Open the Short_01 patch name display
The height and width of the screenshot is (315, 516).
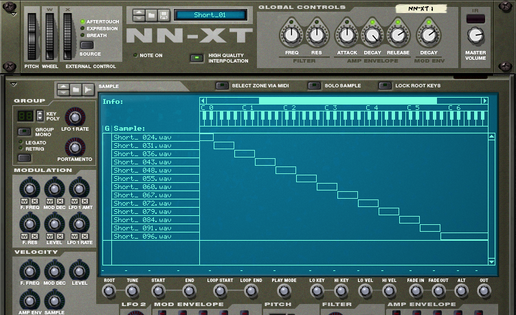pos(210,14)
